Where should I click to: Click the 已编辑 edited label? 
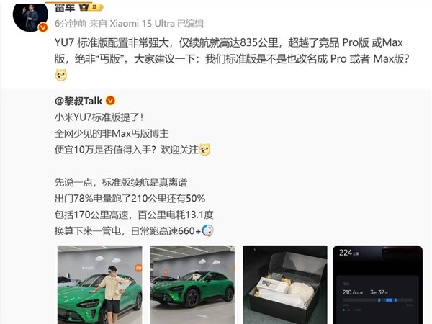pos(190,24)
